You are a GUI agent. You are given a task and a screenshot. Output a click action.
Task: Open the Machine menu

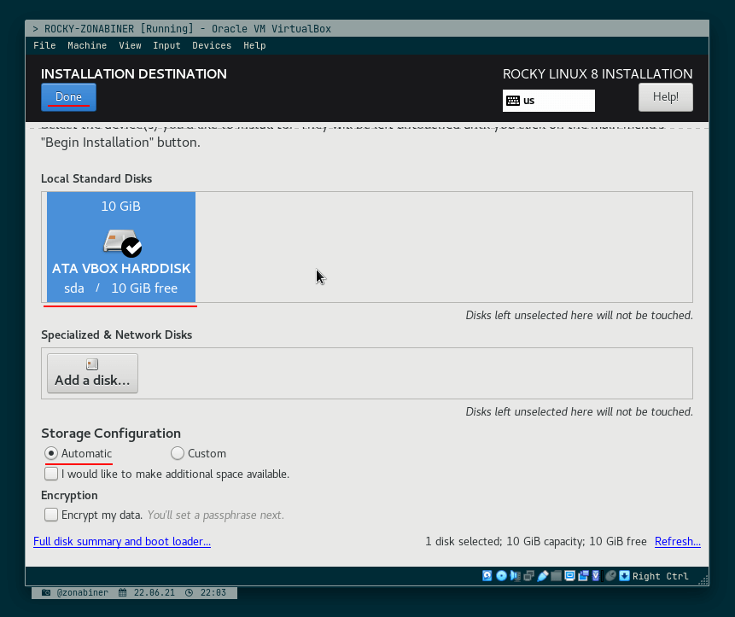pos(87,45)
